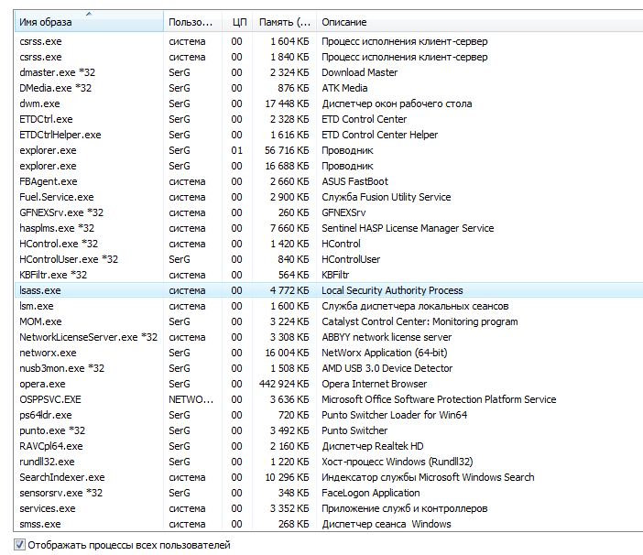This screenshot has width=643, height=555.
Task: Click 'Local Security Authority Process' description
Action: coord(392,290)
